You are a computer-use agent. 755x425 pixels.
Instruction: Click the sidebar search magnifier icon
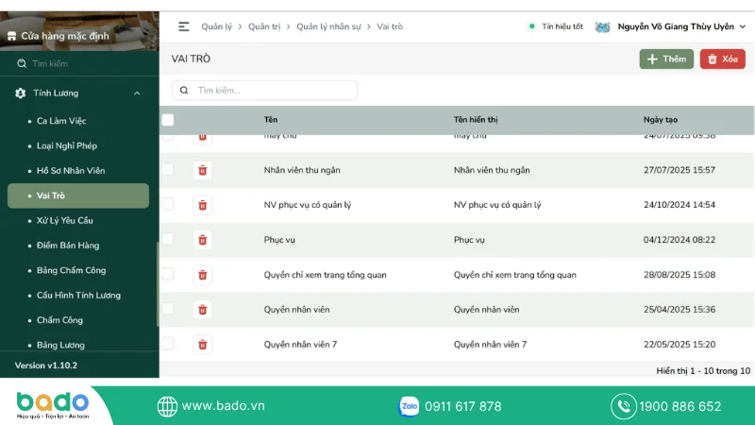(22, 63)
